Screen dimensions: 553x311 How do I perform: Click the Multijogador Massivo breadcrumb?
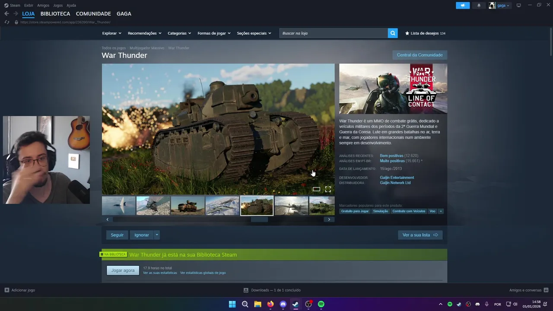147,48
